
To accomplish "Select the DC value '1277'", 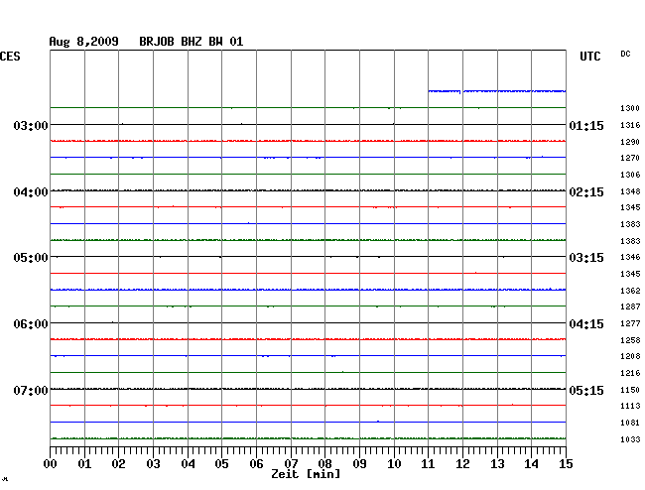I will pyautogui.click(x=630, y=323).
